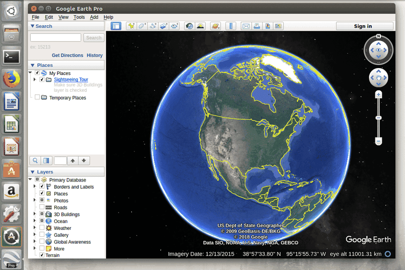The width and height of the screenshot is (405, 270).
Task: Click the Get Directions link
Action: 67,55
